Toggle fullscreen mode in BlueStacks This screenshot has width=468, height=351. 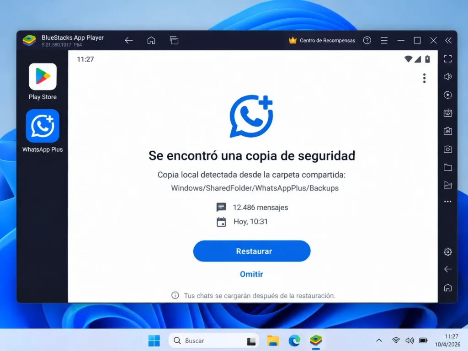pyautogui.click(x=448, y=59)
